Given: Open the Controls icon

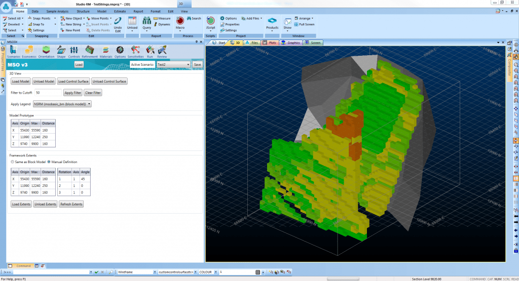Looking at the screenshot, I should 74,52.
